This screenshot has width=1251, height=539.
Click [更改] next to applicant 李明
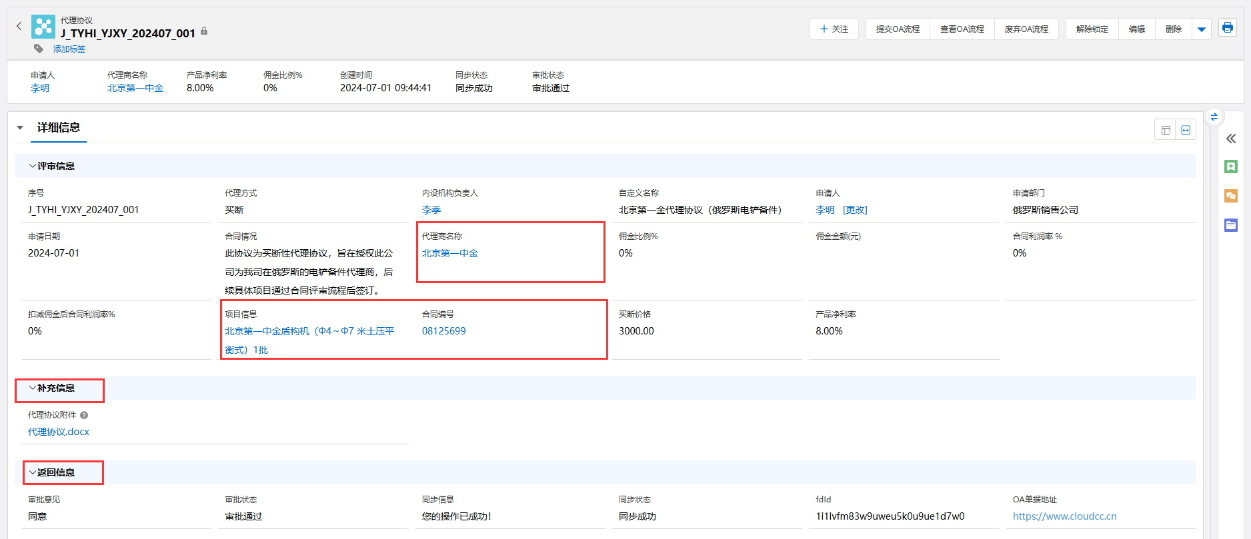click(x=855, y=210)
